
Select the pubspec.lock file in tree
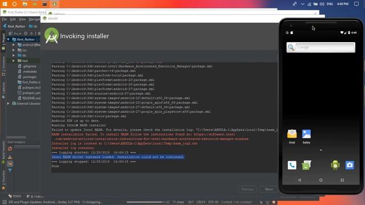pos(29,88)
